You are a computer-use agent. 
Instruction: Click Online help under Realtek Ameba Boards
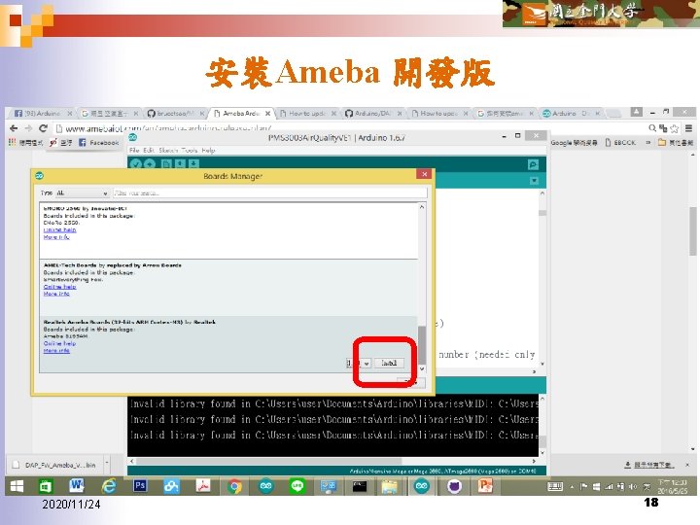point(60,343)
